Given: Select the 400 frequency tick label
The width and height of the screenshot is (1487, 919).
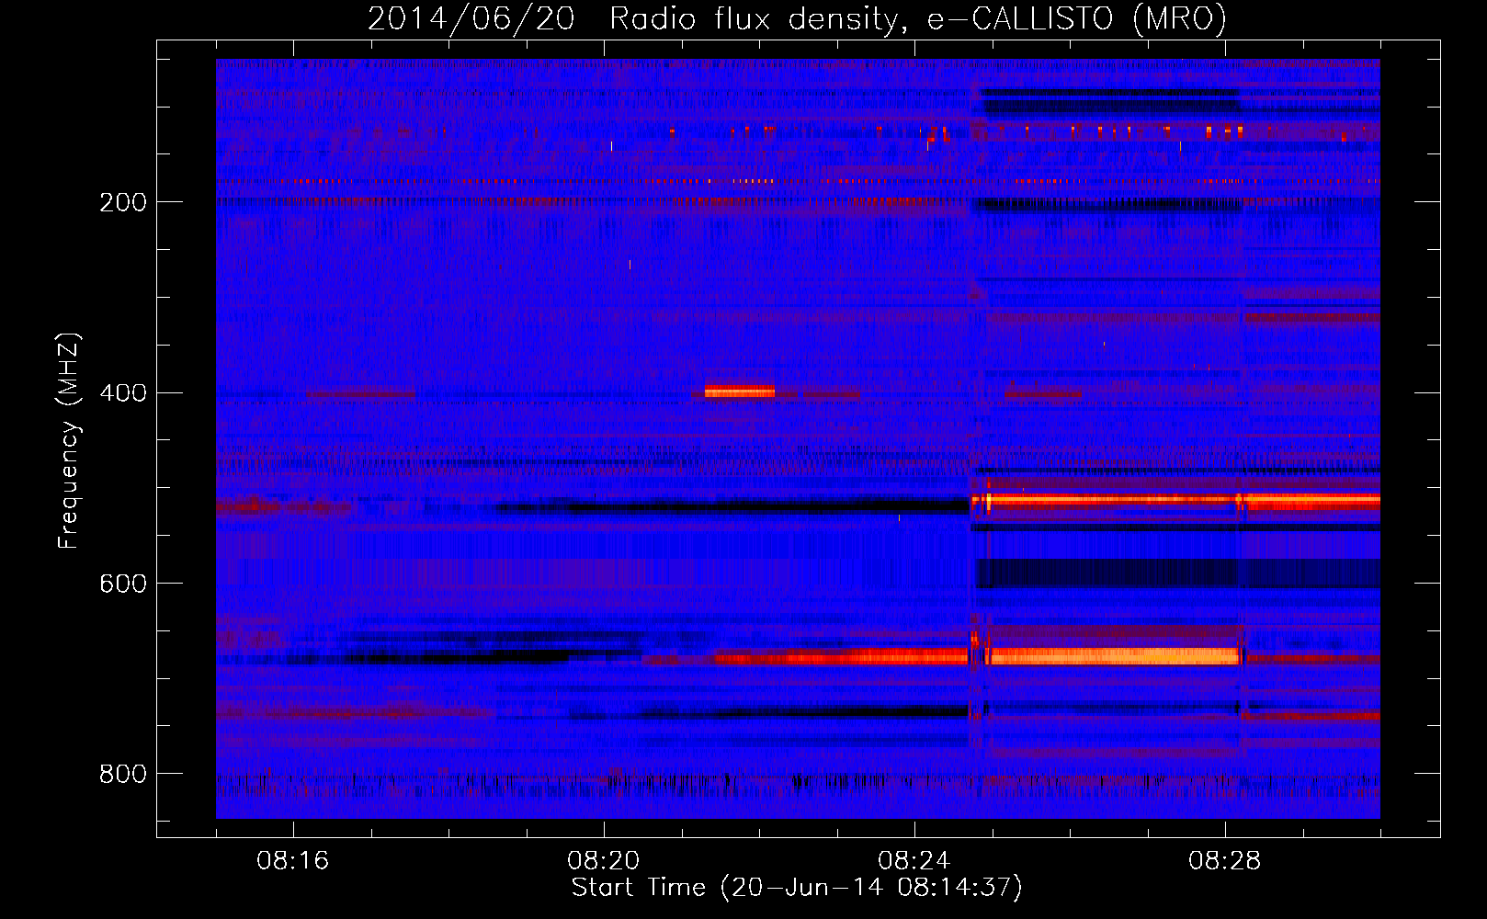Looking at the screenshot, I should tap(123, 393).
